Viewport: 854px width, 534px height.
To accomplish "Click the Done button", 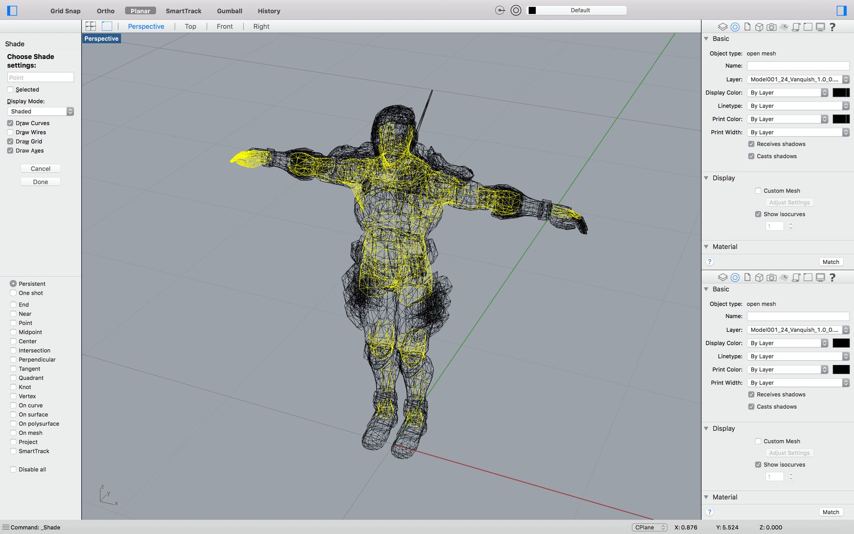I will coord(41,182).
